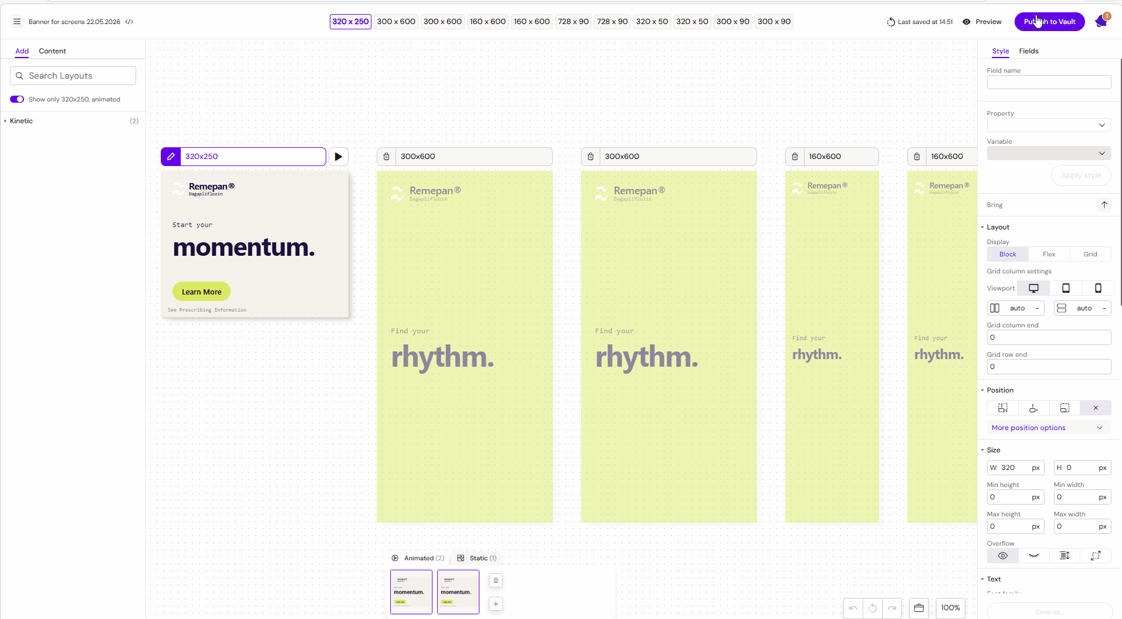Set overflow to scroll icon

coord(1064,556)
